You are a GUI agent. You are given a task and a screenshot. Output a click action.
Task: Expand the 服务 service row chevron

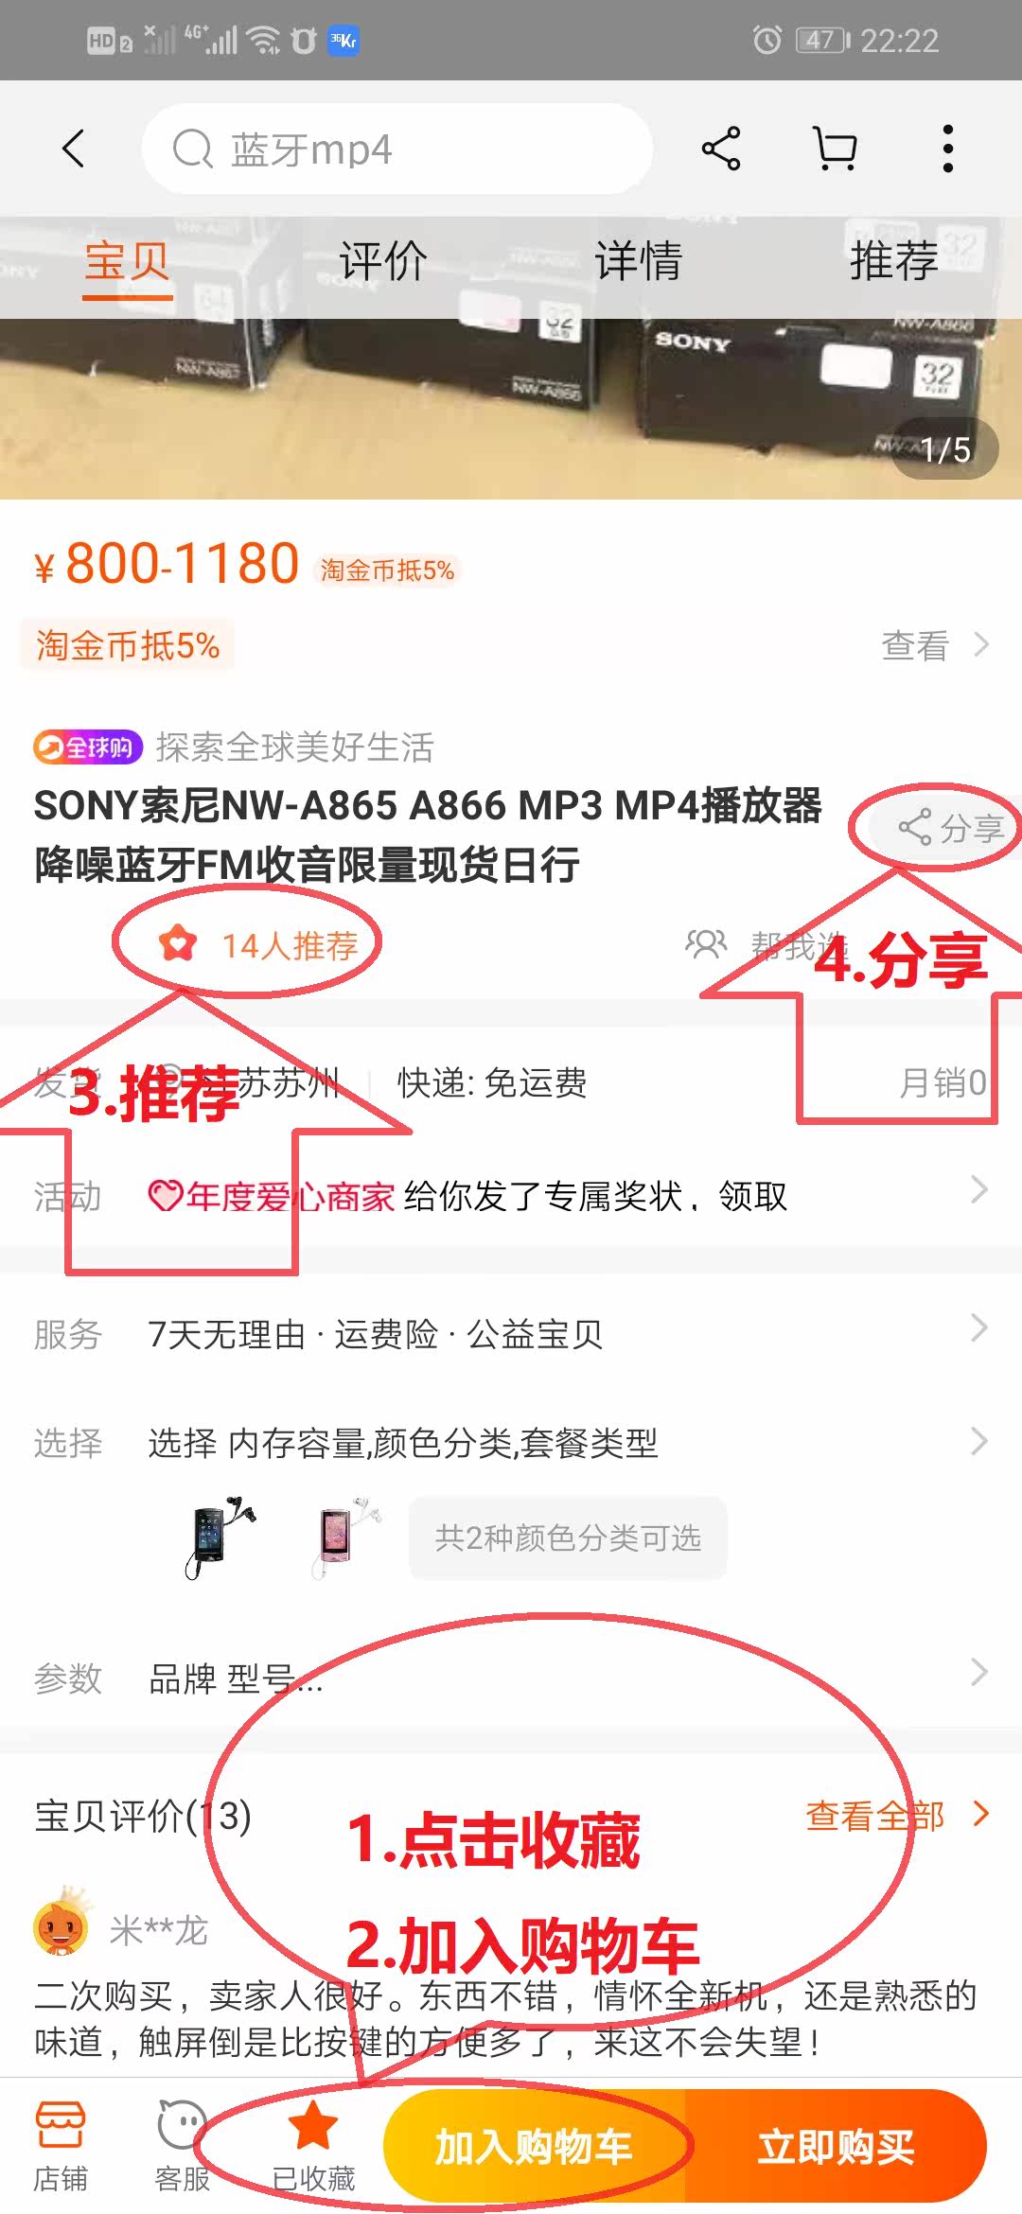(980, 1328)
